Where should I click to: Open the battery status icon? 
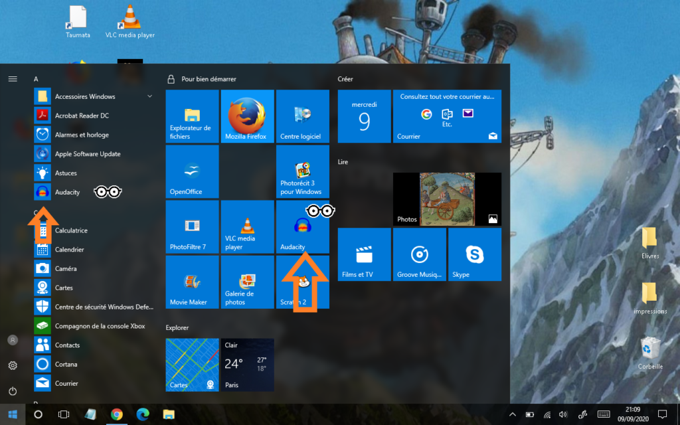point(529,414)
